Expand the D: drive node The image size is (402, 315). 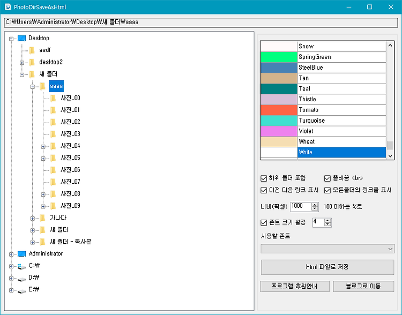coord(11,279)
